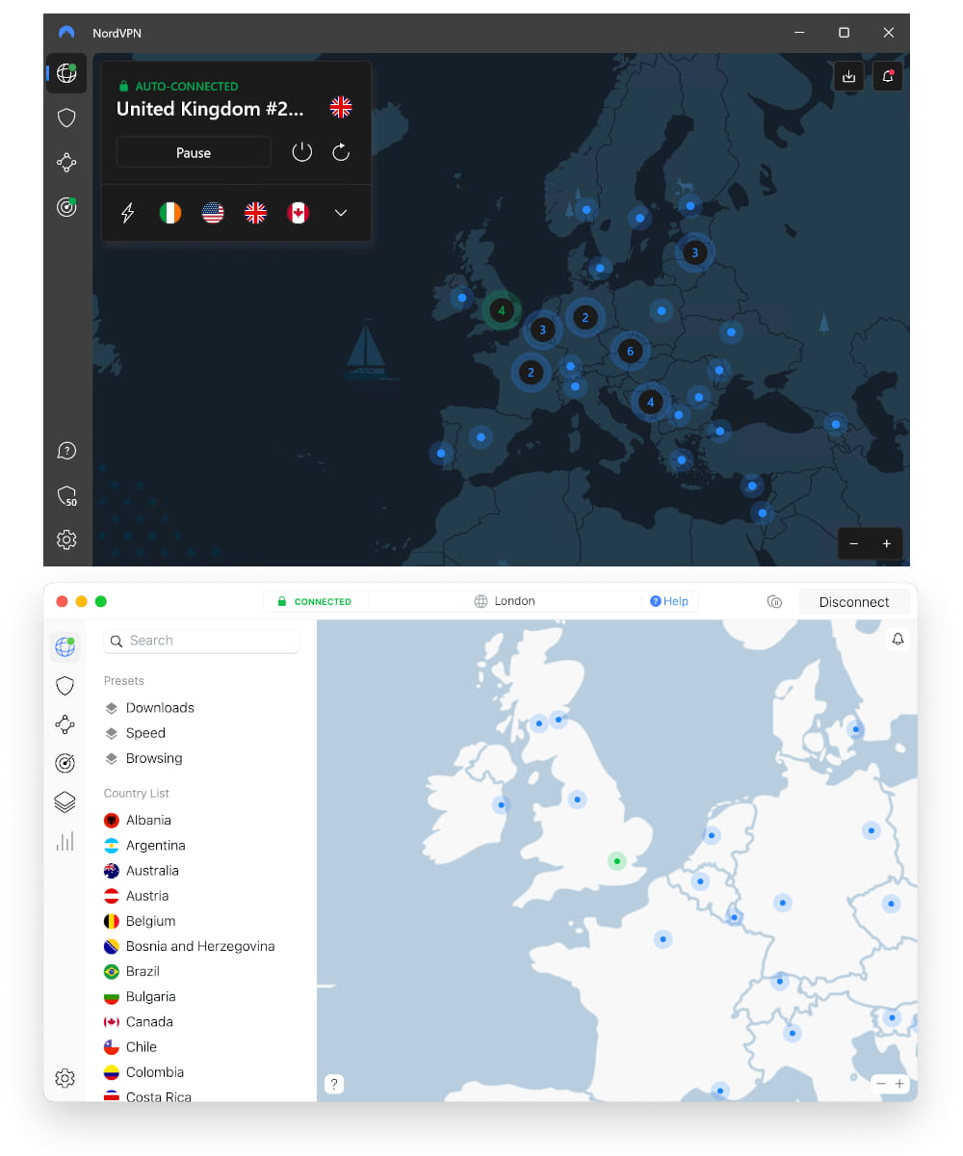The width and height of the screenshot is (963, 1156).
Task: Click the Pause button
Action: click(x=194, y=152)
